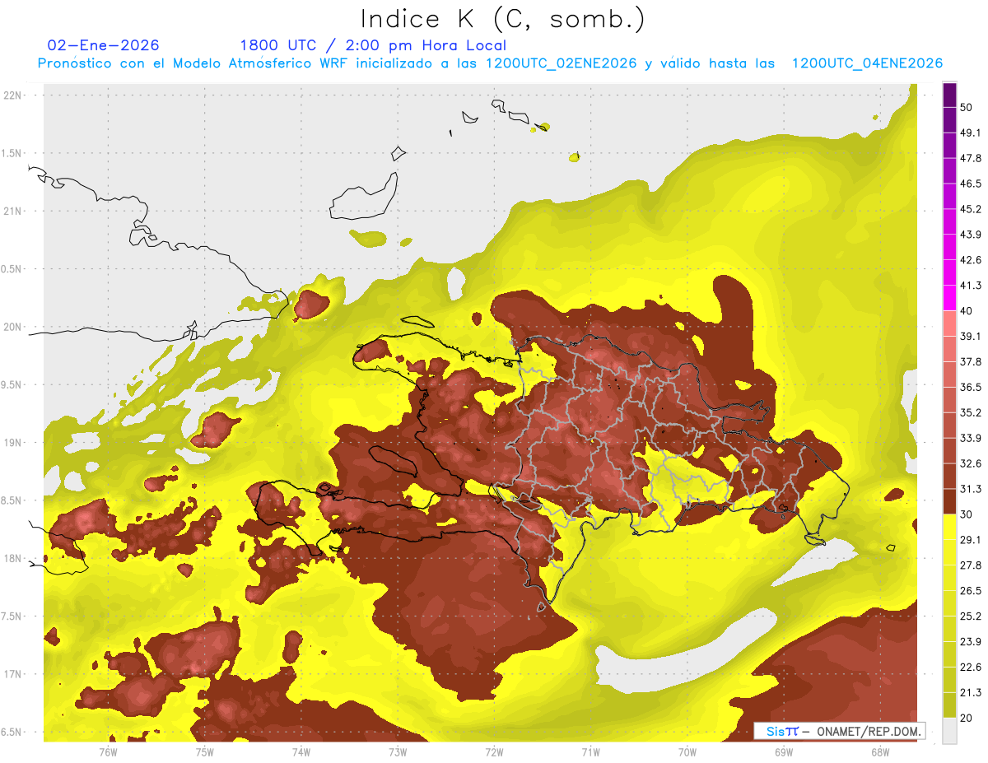This screenshot has height=763, width=988.
Task: Click the colorbar label '36.5'
Action: [x=970, y=387]
